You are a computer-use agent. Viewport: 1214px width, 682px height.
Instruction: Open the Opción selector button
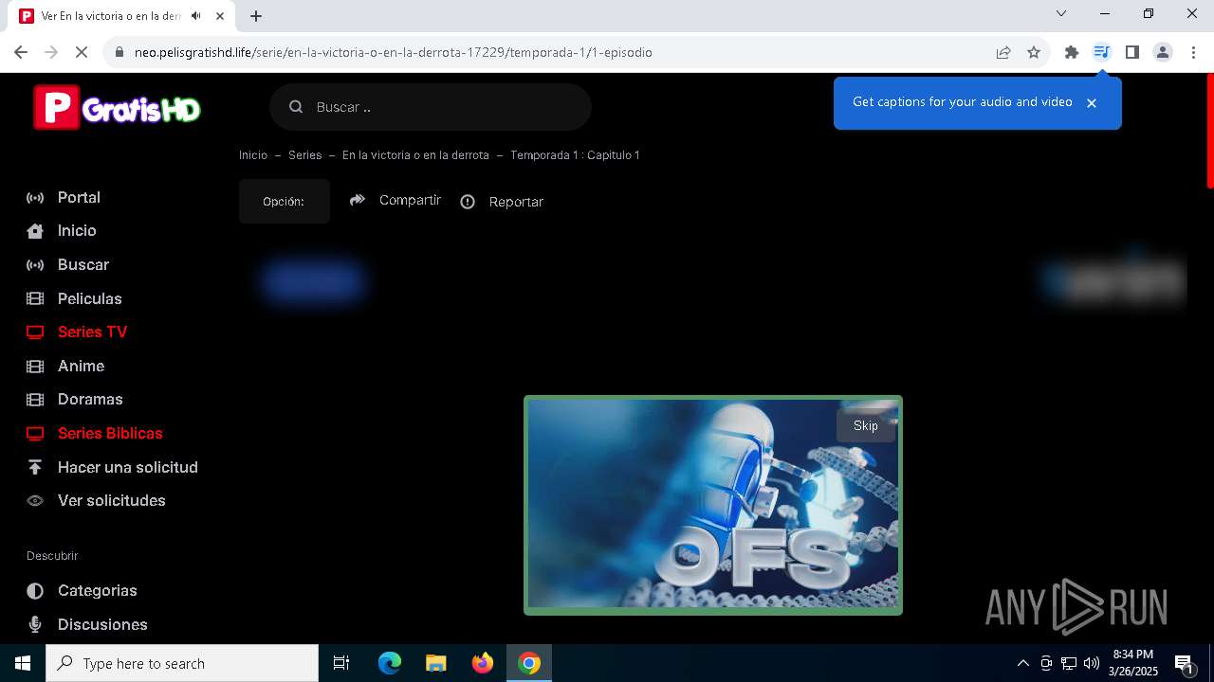click(x=285, y=202)
